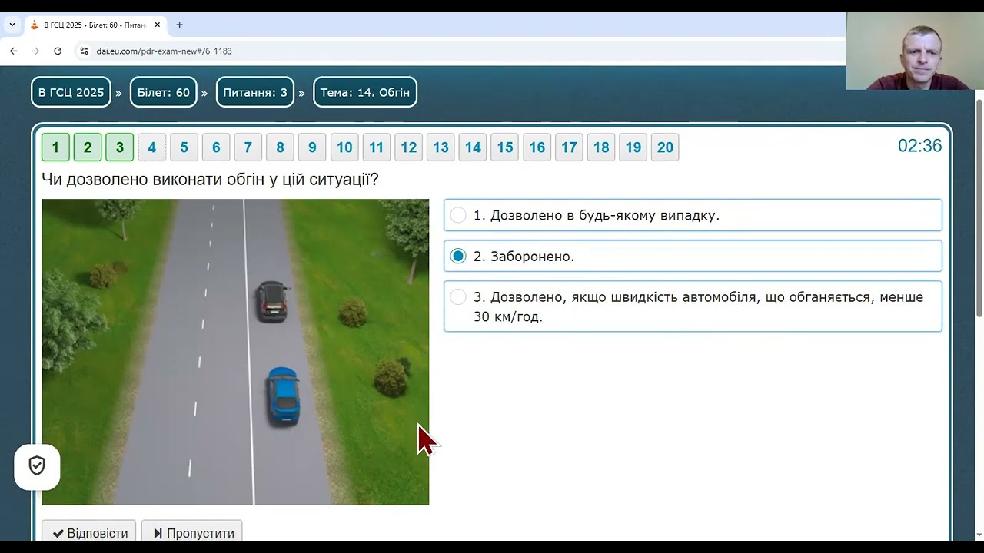
Task: Select answer 'Заборонено'
Action: point(693,256)
